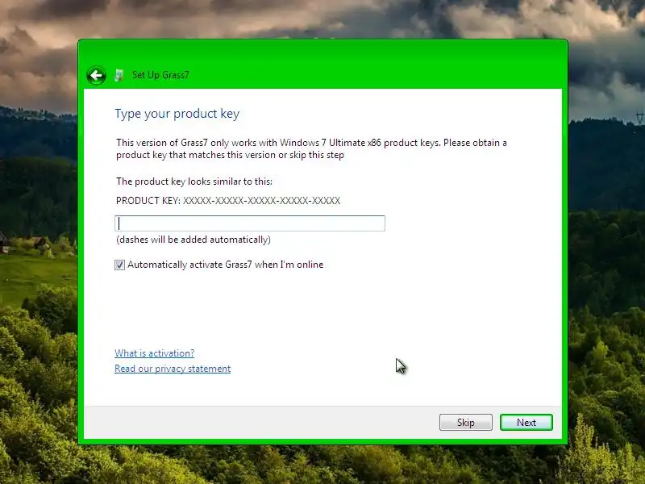Focus the product key text box
Viewport: 645px width, 484px height.
[250, 223]
